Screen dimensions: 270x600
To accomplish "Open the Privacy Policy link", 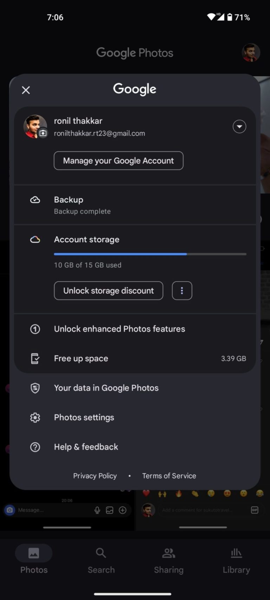I will 95,476.
